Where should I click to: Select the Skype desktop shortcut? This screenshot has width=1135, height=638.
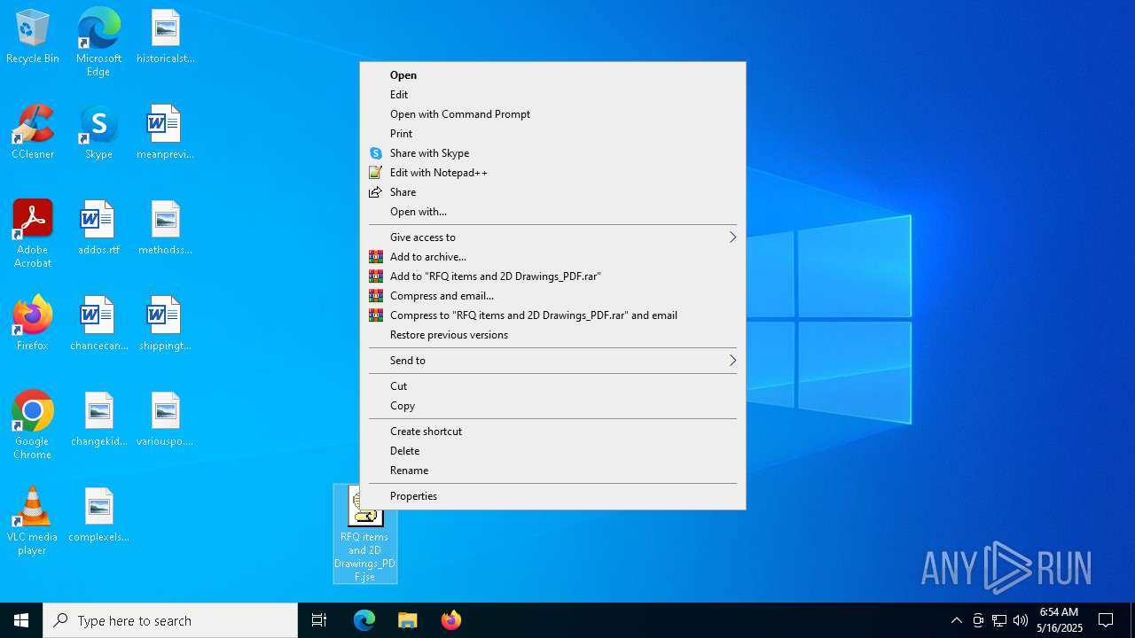tap(98, 133)
